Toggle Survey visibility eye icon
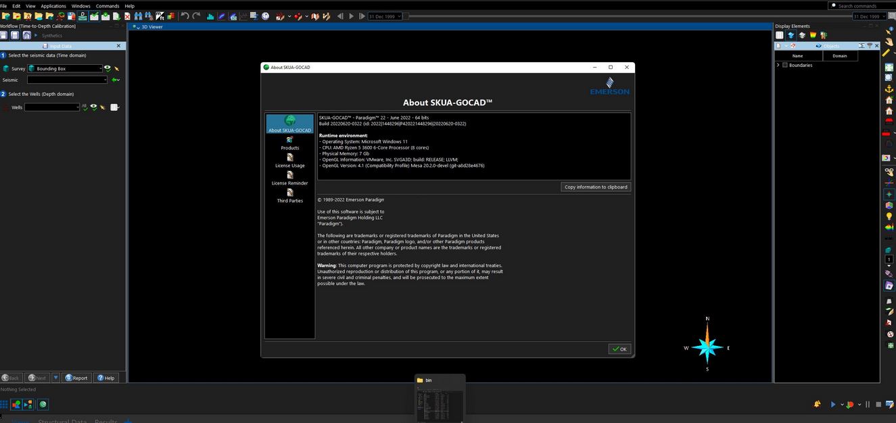896x423 pixels. [x=107, y=68]
